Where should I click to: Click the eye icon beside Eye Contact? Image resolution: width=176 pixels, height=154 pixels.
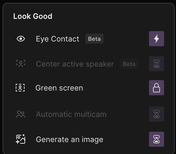[x=21, y=39]
